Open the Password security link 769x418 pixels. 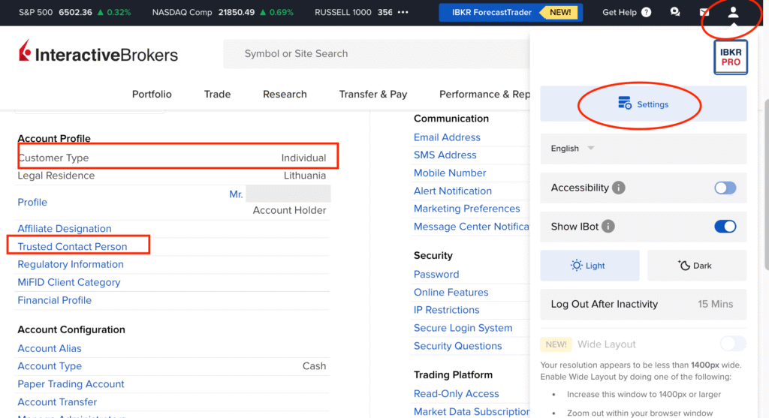(436, 275)
